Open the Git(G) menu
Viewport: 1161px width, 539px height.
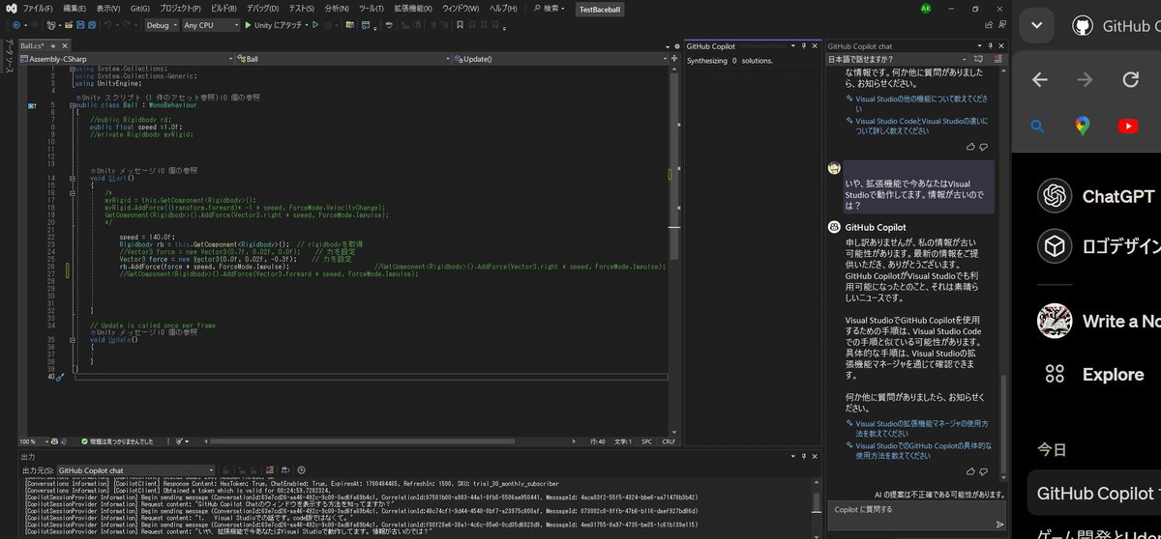(139, 8)
